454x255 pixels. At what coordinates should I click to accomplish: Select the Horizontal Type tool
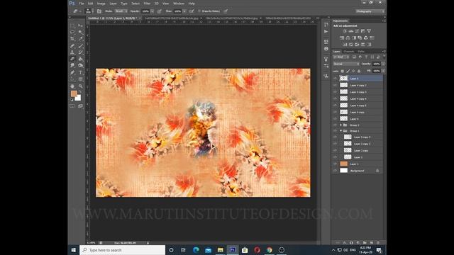click(x=80, y=72)
